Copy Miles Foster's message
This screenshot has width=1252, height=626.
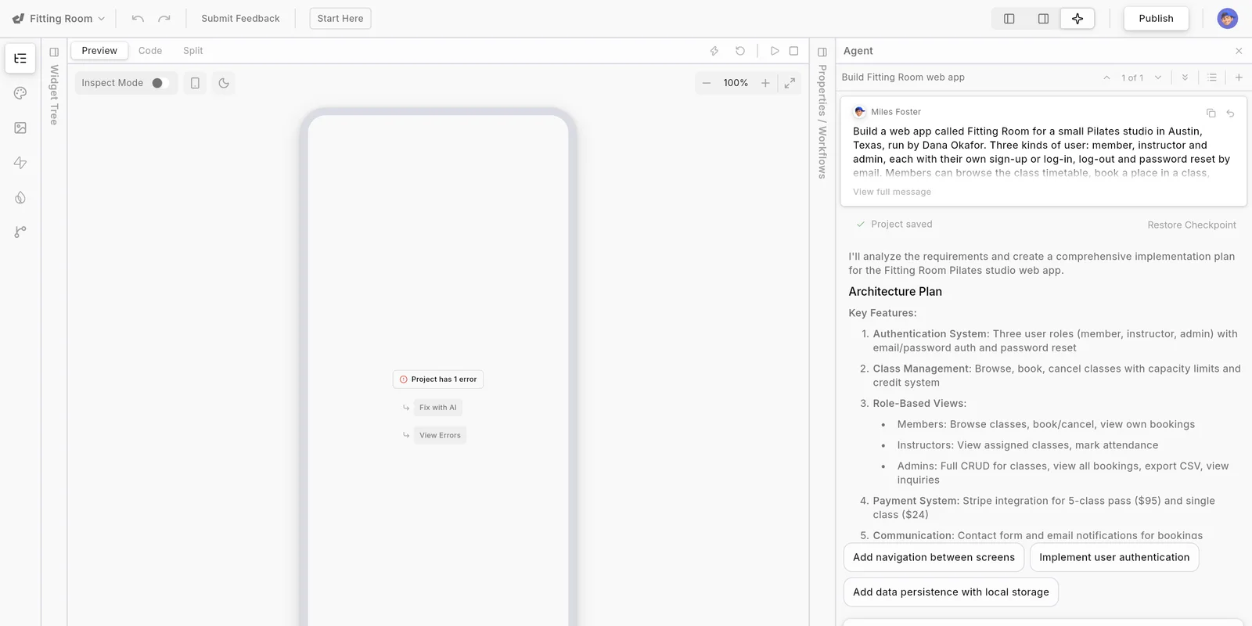pos(1211,113)
